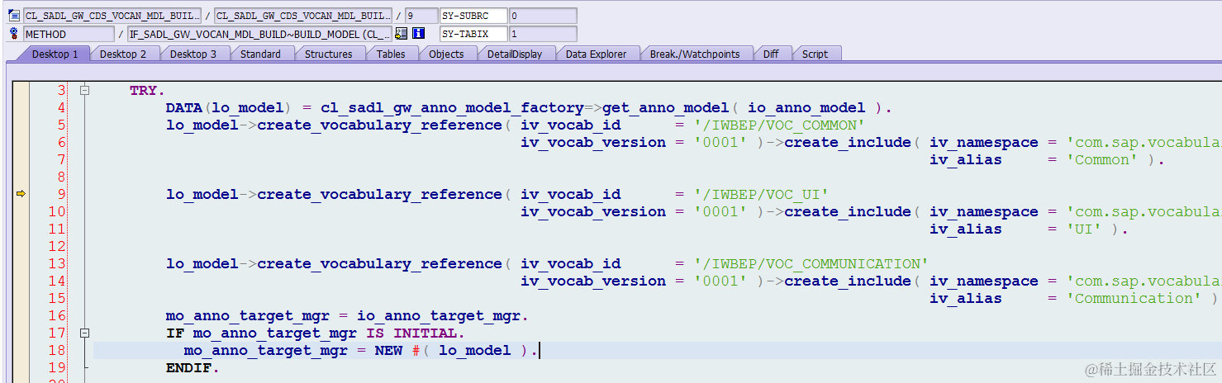
Task: Click the SY-TABIX value field showing 1
Action: [x=542, y=34]
